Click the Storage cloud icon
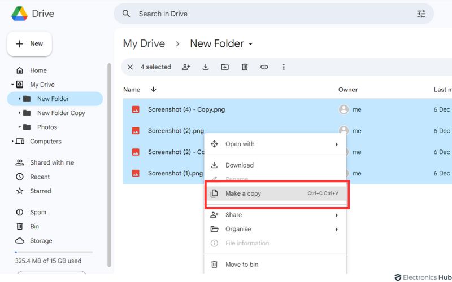This screenshot has height=282, width=452. pyautogui.click(x=20, y=241)
